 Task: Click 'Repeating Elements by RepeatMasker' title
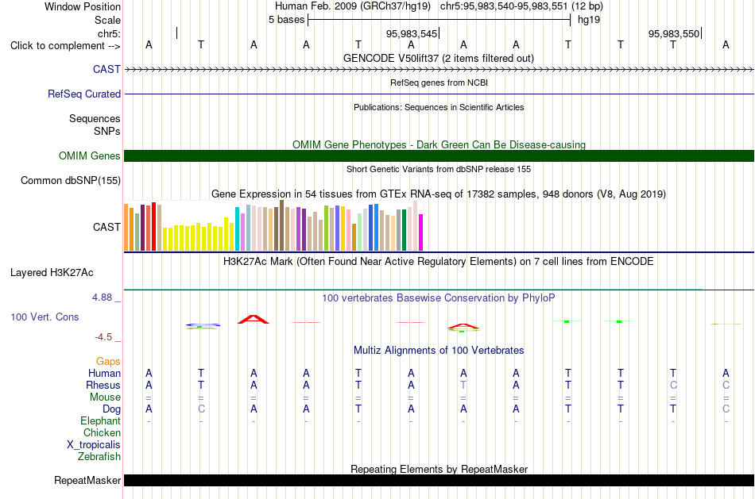439,469
